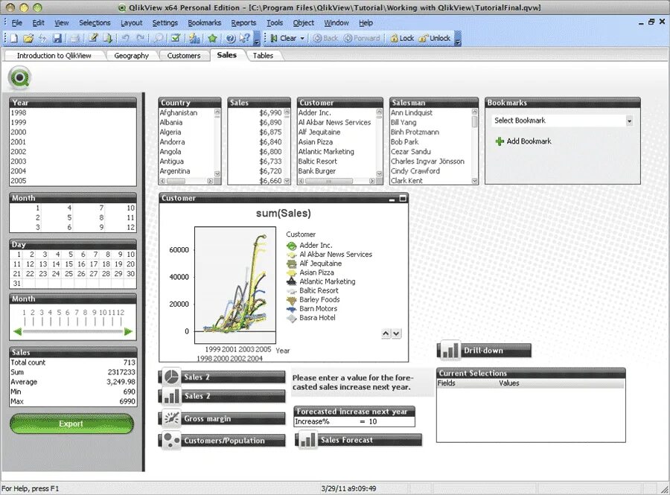Image resolution: width=670 pixels, height=495 pixels.
Task: Click the What's This pointer help icon
Action: click(x=245, y=38)
